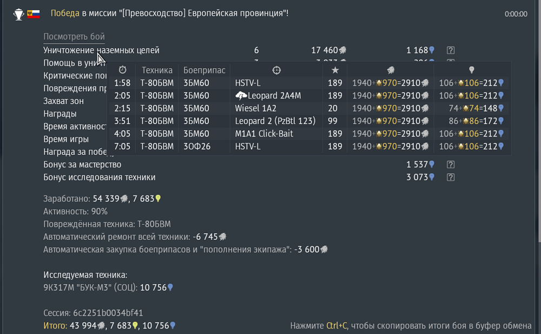
Task: Click the 'Итого: 43 994' totals line
Action: point(109,326)
